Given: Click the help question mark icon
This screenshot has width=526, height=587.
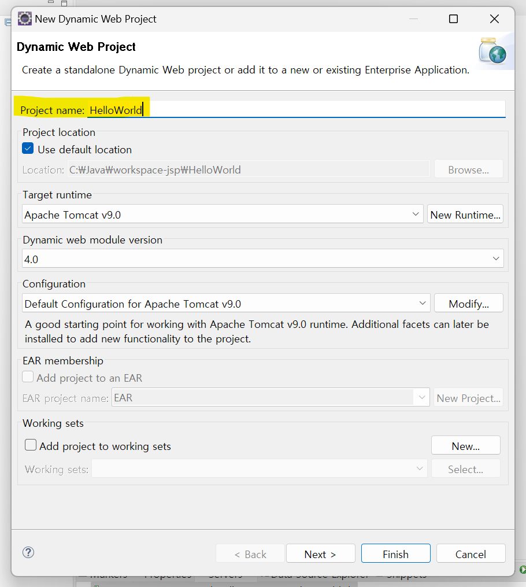Looking at the screenshot, I should [28, 552].
